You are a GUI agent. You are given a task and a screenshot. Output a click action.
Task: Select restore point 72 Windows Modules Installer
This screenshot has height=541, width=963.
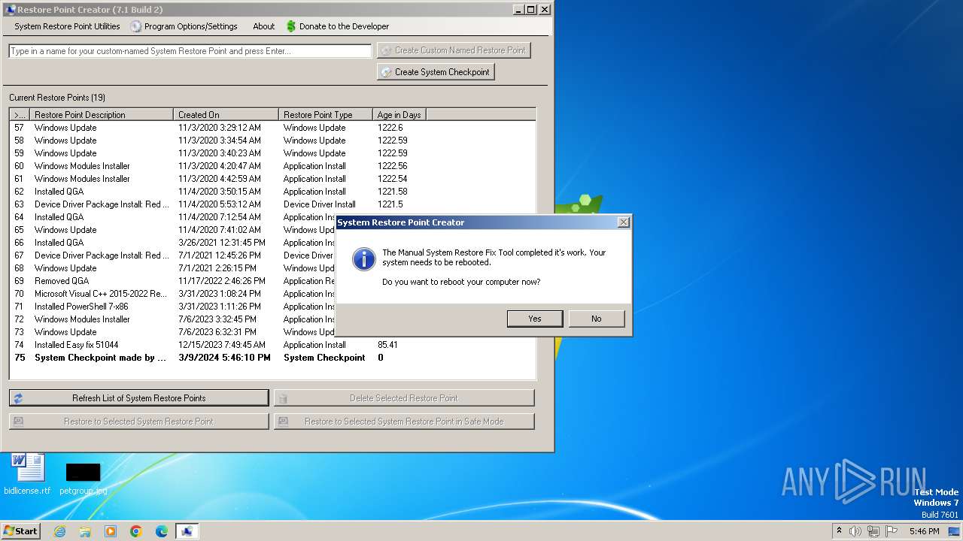click(173, 319)
